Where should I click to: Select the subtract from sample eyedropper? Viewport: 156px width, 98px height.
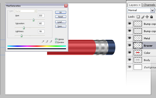coord(51,42)
